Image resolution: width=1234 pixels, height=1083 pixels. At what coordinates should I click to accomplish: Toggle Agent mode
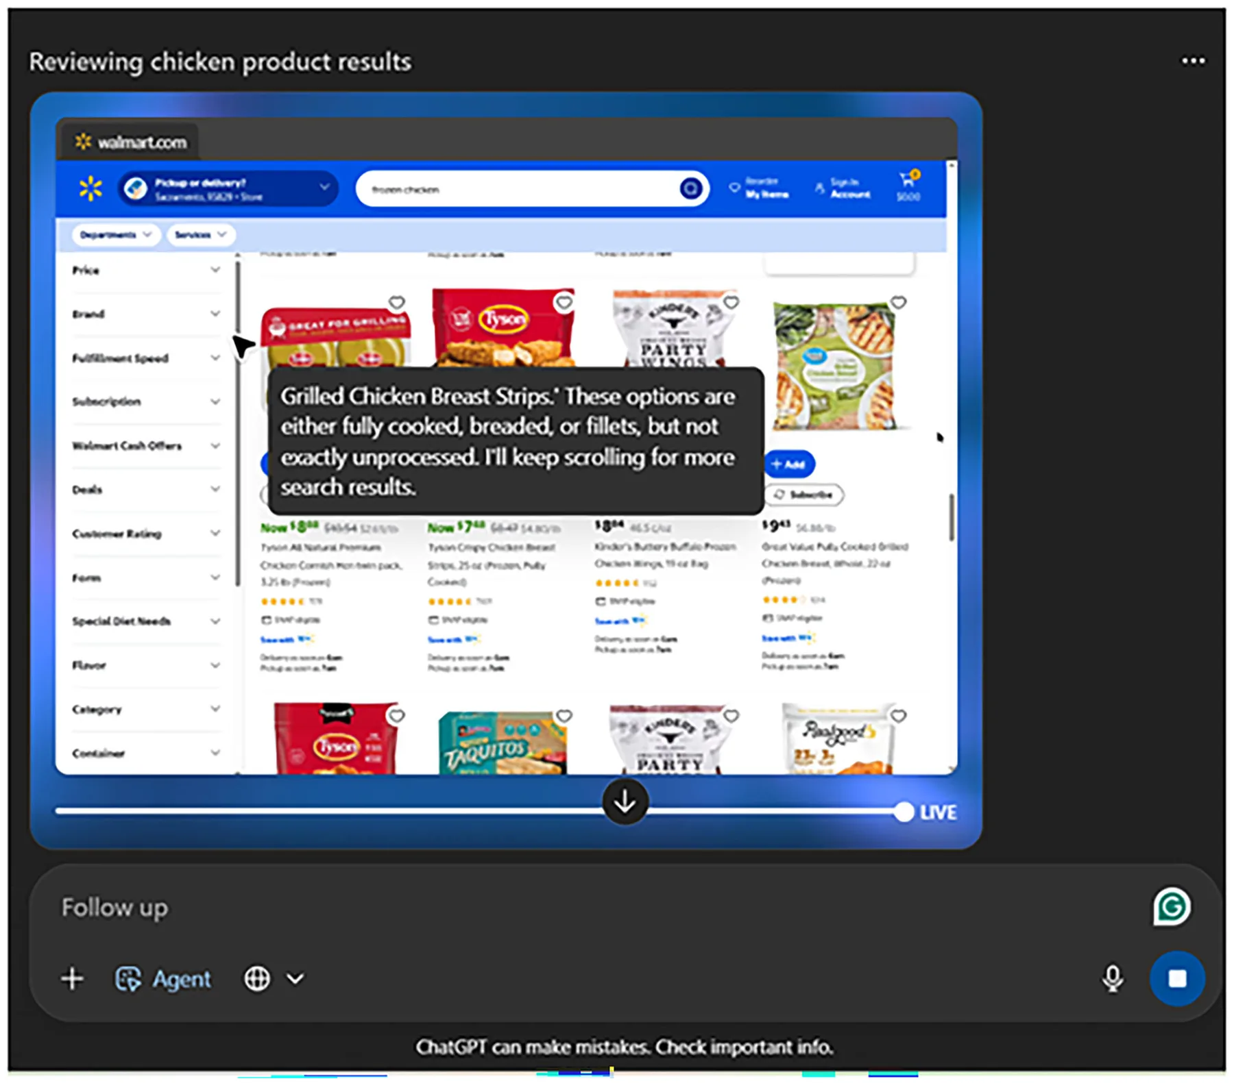pyautogui.click(x=162, y=979)
